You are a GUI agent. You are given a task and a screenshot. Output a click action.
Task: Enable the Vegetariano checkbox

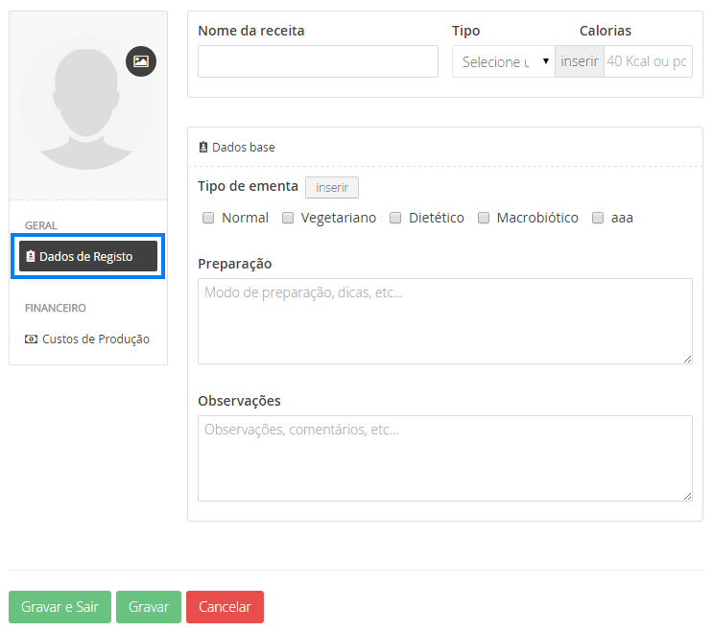click(288, 218)
